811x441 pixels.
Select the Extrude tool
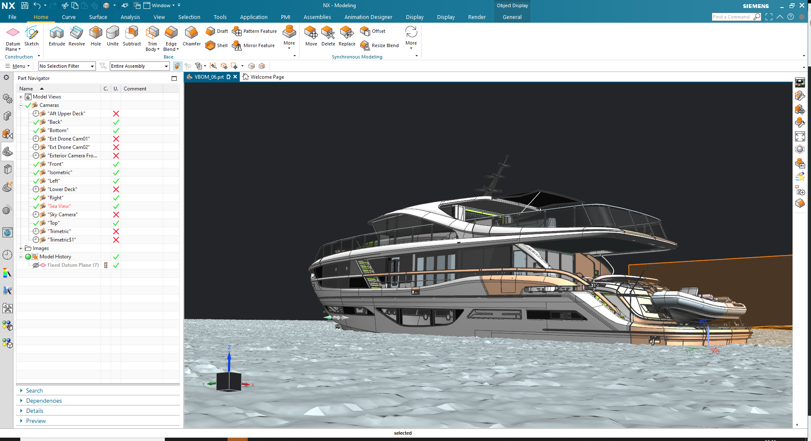point(57,36)
